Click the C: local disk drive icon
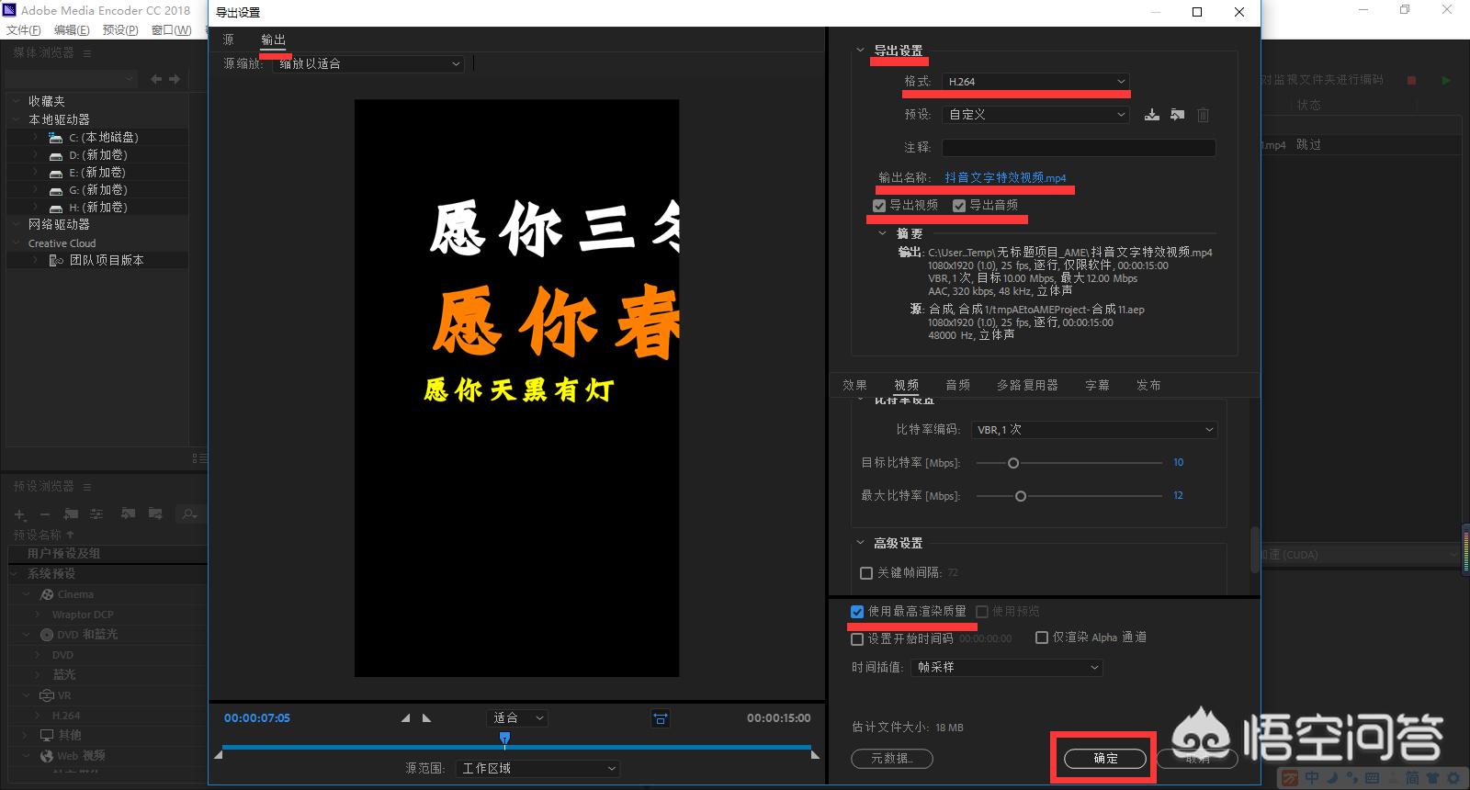Viewport: 1470px width, 790px height. click(55, 137)
